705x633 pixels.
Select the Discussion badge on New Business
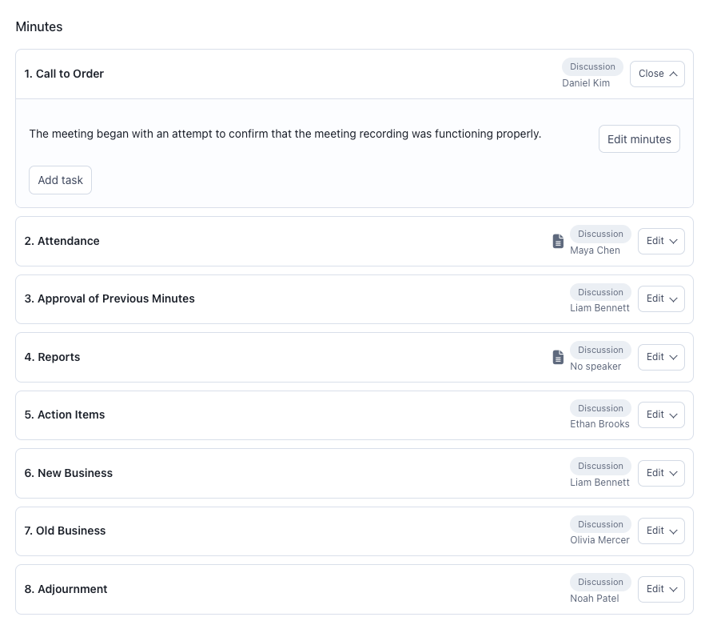[x=600, y=466]
